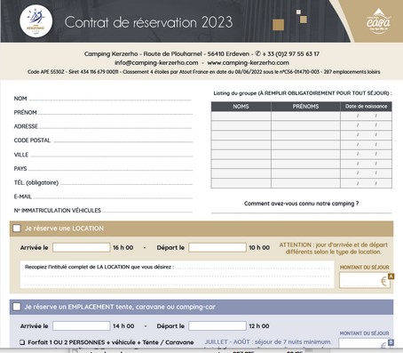Tick the 'Forfait 1 OU 2 PERSONNES' checkbox

click(22, 342)
